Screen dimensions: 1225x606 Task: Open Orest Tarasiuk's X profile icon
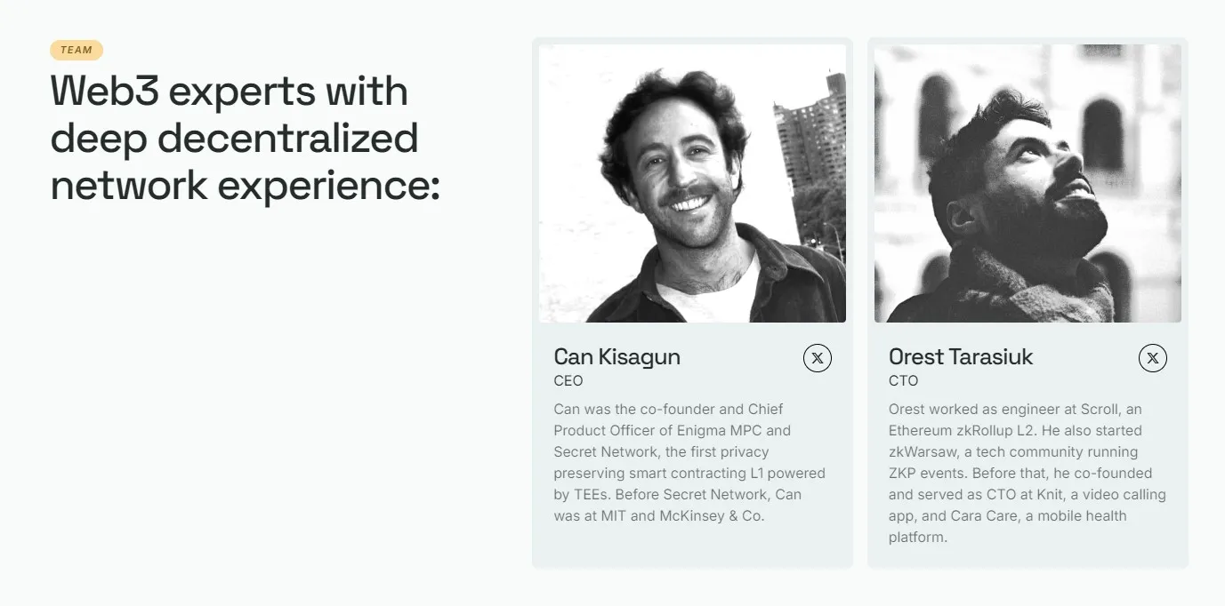pyautogui.click(x=1153, y=358)
